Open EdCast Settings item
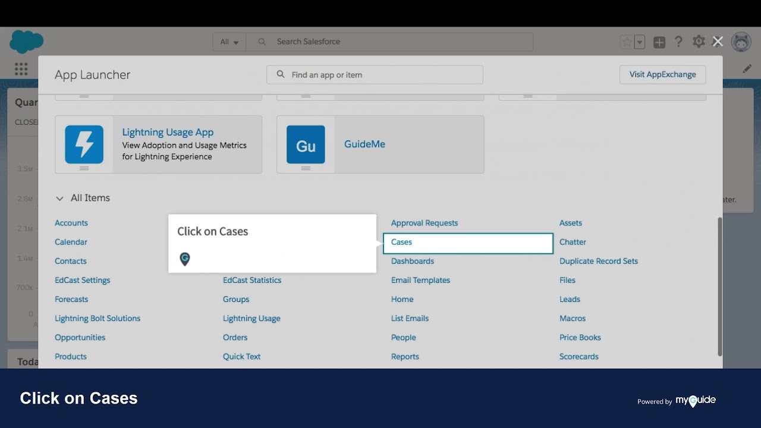The height and width of the screenshot is (428, 761). pyautogui.click(x=83, y=280)
